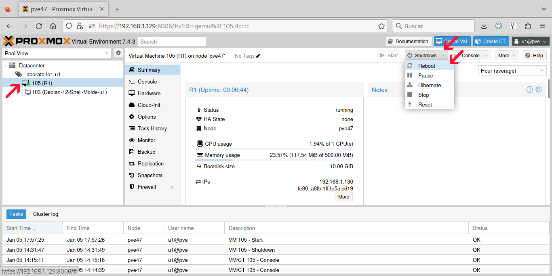
Task: Bookmark this page with the star icon
Action: click(x=381, y=26)
